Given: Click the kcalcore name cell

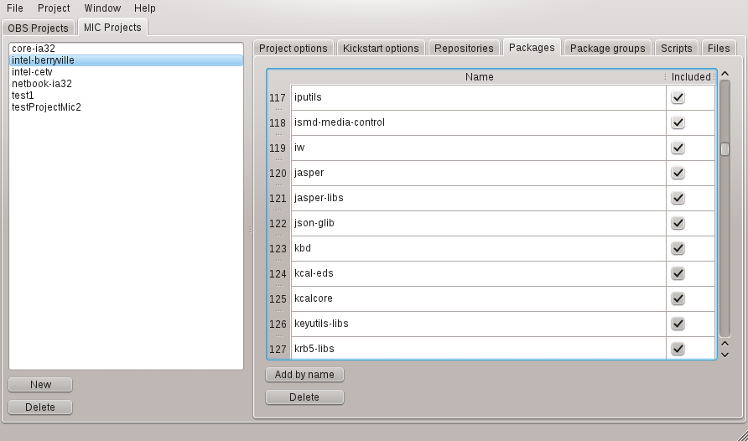Looking at the screenshot, I should tap(479, 298).
